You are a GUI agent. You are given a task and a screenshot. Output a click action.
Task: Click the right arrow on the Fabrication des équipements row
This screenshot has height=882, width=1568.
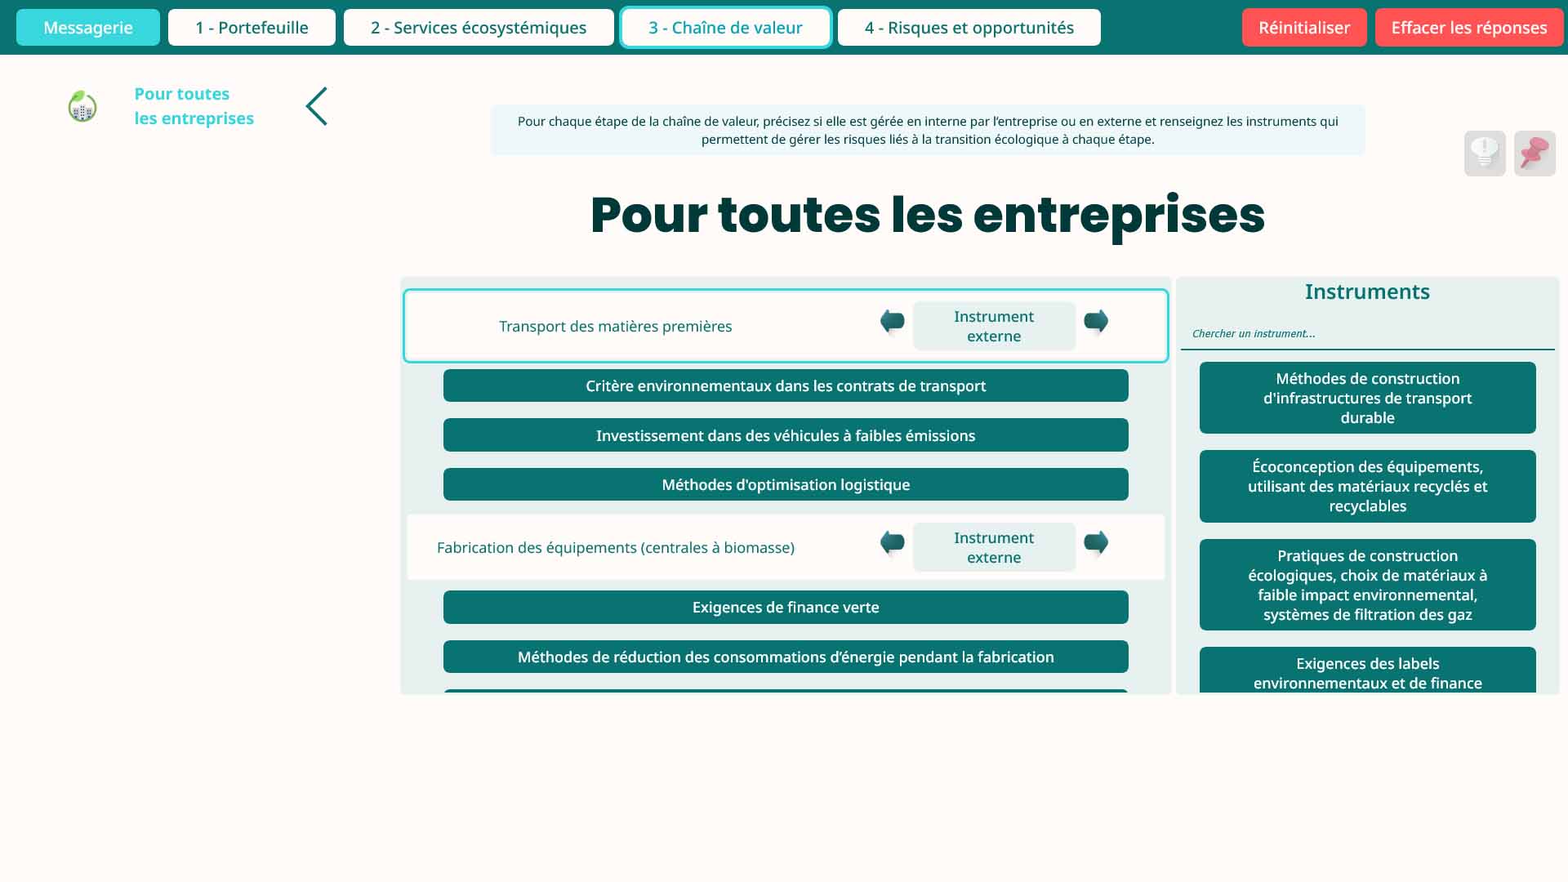tap(1097, 542)
